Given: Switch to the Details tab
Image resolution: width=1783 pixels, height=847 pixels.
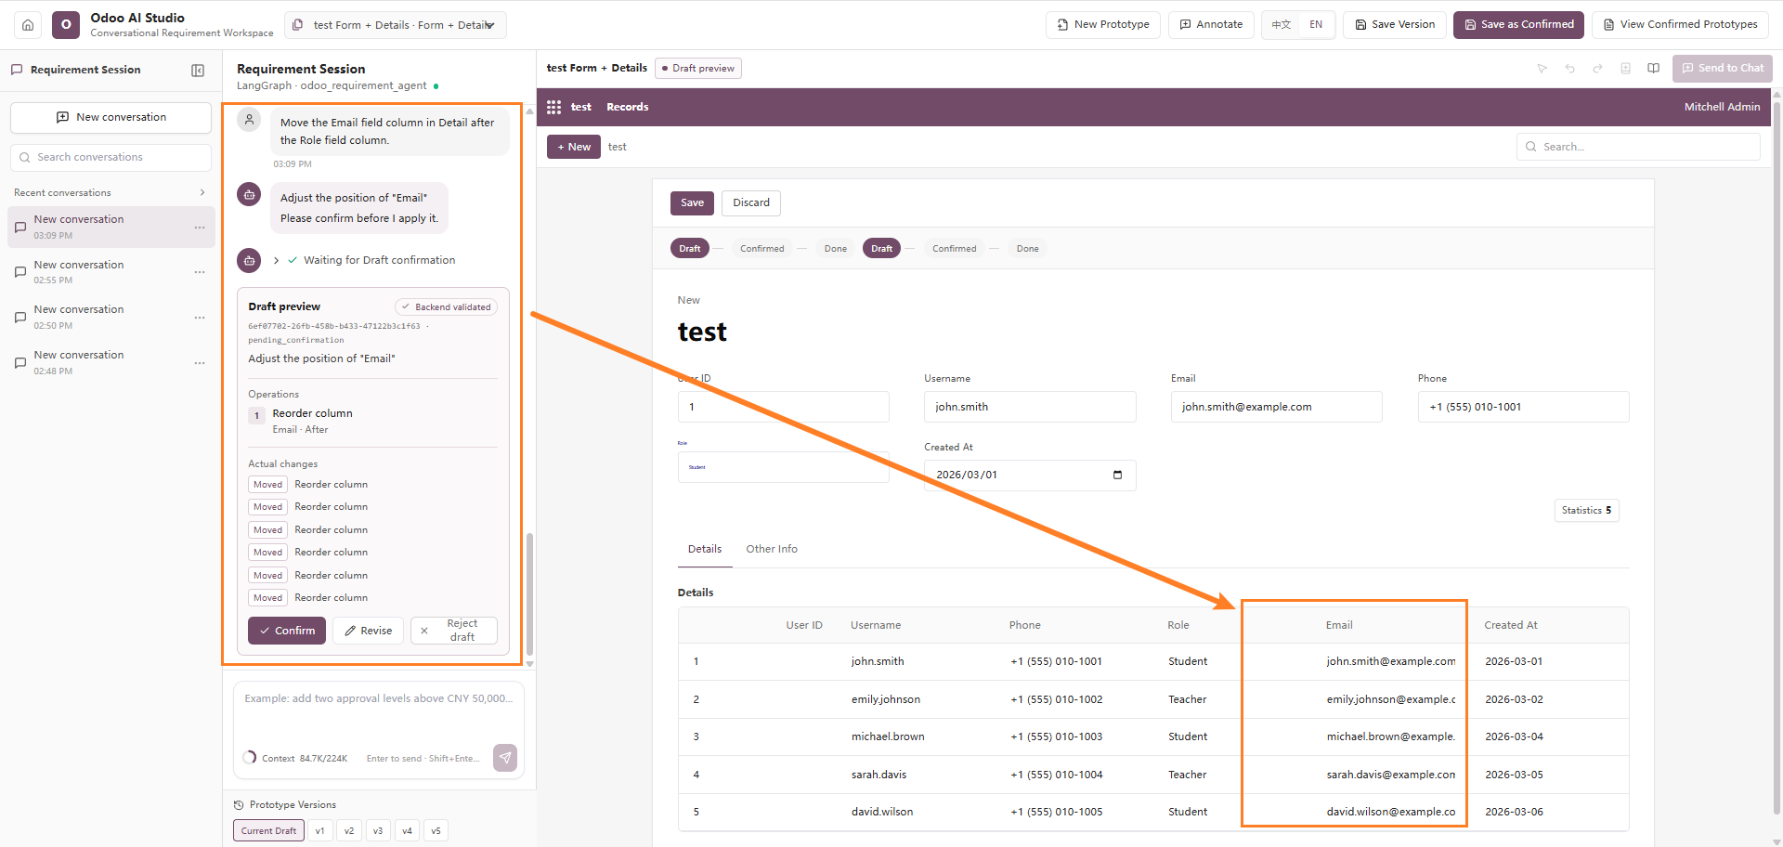Looking at the screenshot, I should tap(705, 550).
